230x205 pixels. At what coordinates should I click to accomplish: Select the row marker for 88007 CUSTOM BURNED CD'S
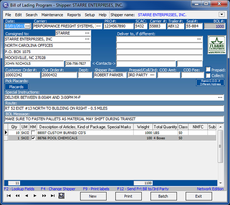click(x=6, y=133)
